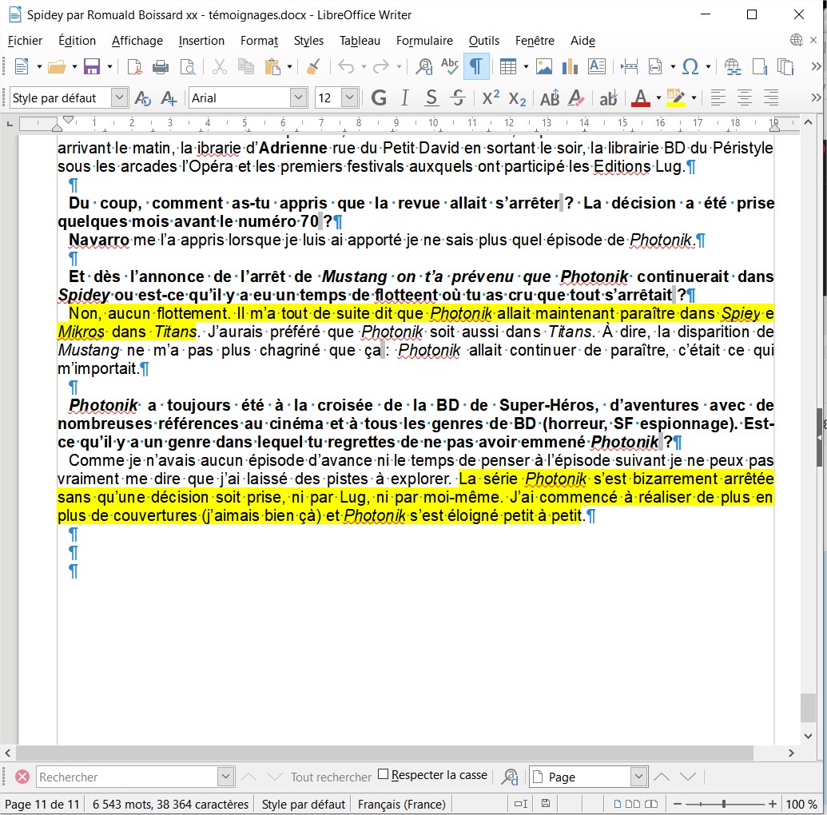Open the font size dropdown

click(350, 98)
